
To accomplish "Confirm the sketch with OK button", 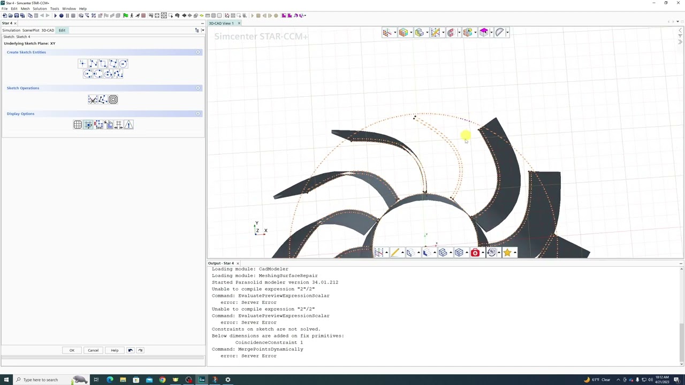I will pyautogui.click(x=72, y=350).
